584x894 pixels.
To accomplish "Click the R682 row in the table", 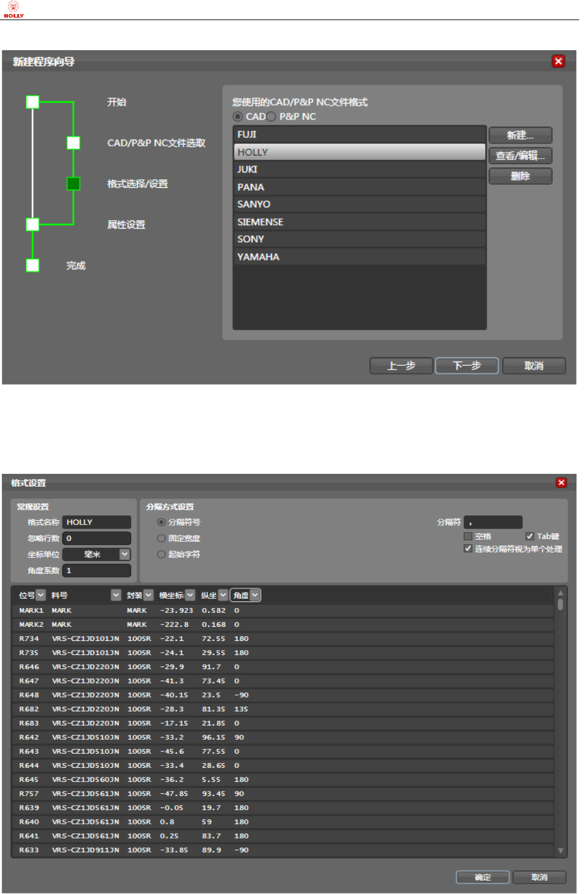I will [x=283, y=709].
